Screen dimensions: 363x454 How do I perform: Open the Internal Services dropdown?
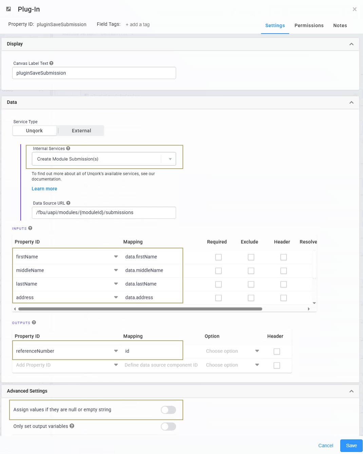coord(169,159)
